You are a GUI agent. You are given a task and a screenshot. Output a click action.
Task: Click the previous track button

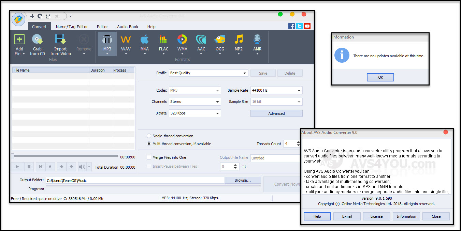click(x=40, y=167)
